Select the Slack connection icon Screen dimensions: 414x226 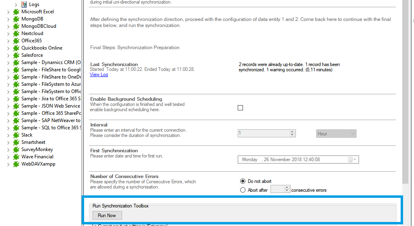(16, 135)
